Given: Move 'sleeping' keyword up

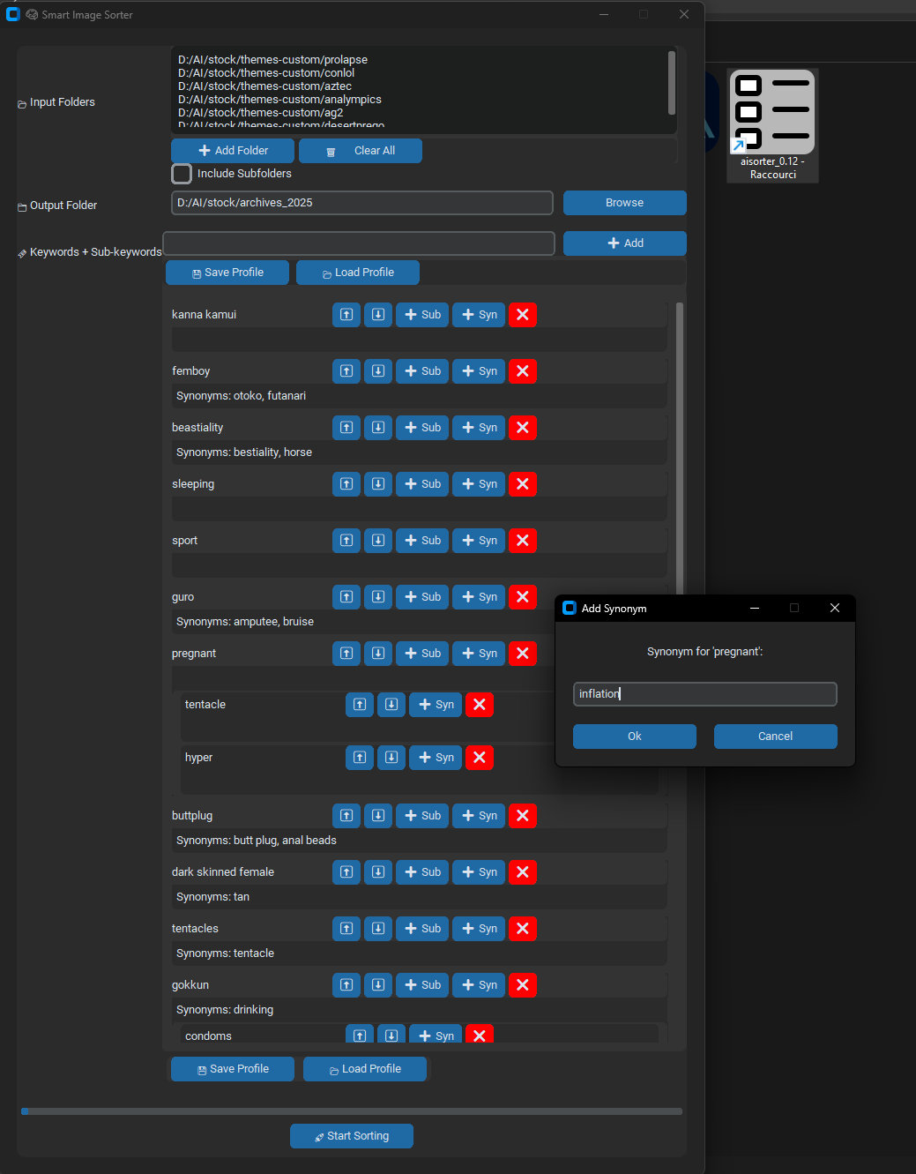Looking at the screenshot, I should 346,484.
